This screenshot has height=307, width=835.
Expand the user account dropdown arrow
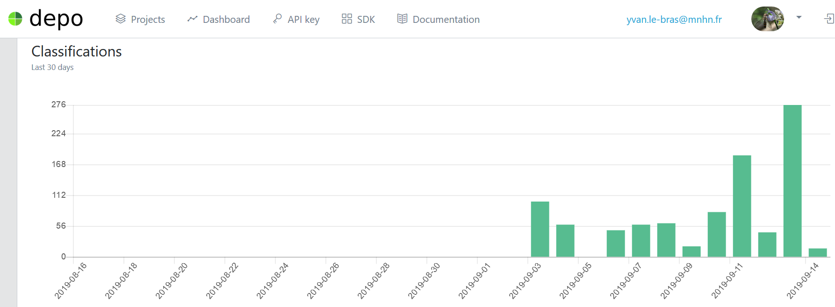click(x=799, y=17)
